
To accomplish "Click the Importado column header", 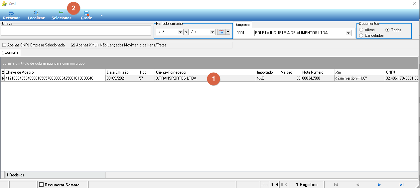I will point(268,72).
